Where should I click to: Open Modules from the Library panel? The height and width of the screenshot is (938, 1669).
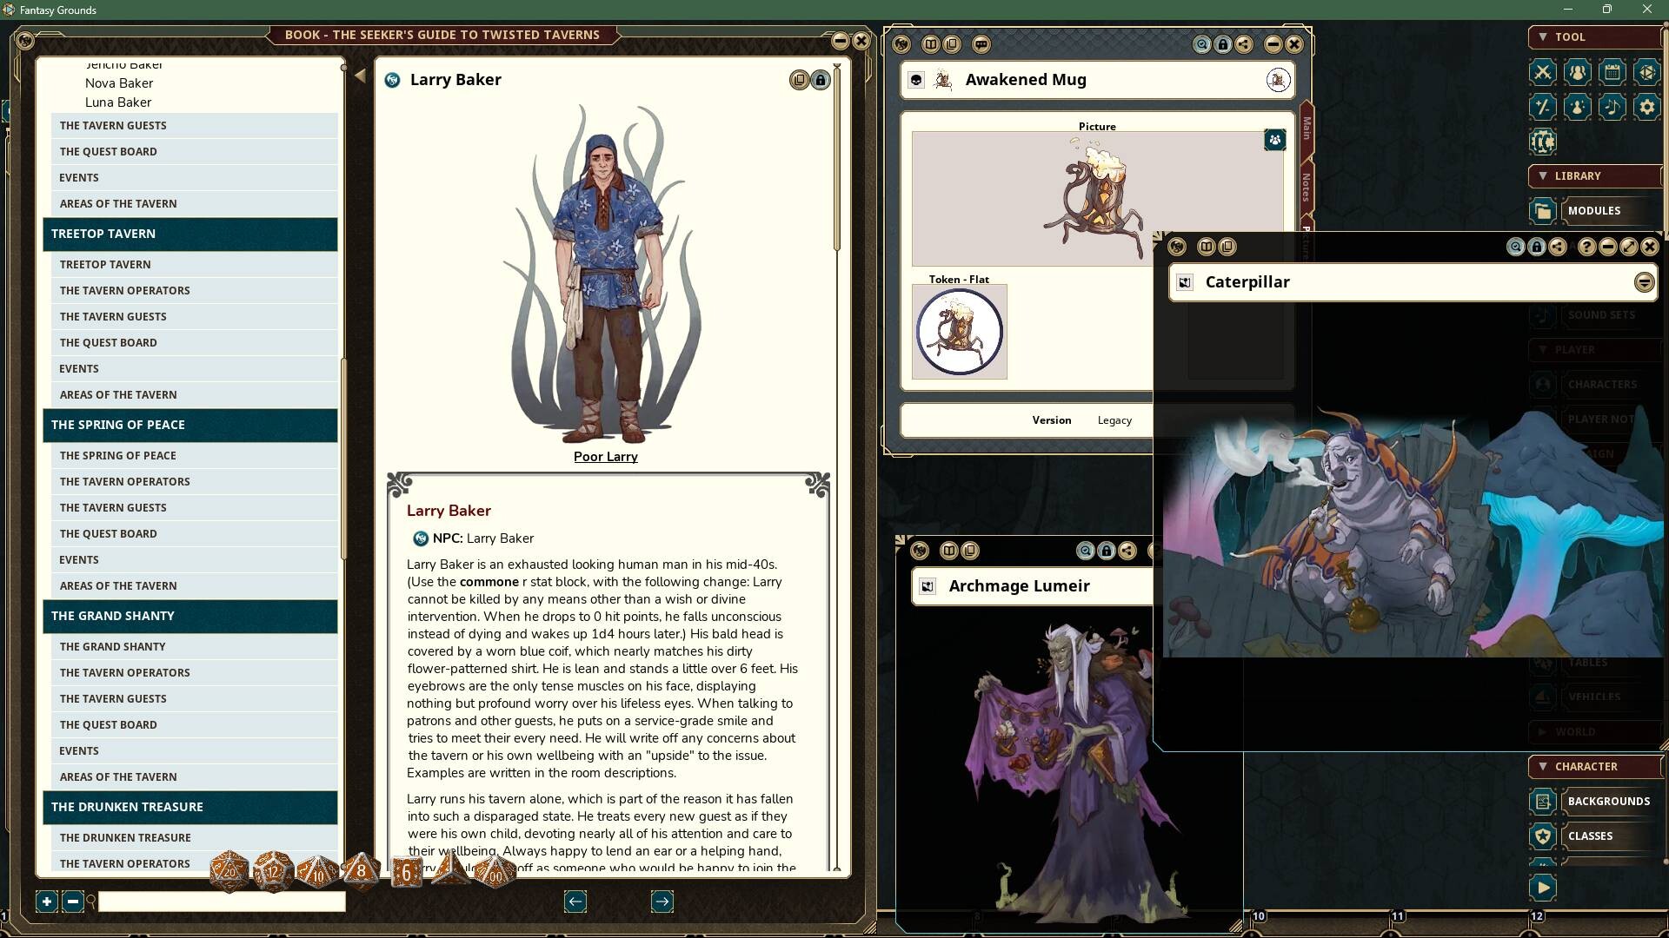pos(1595,210)
